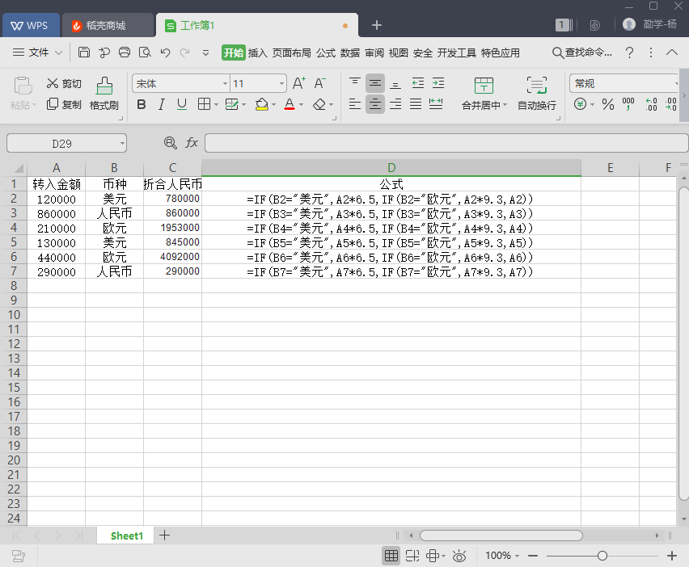Click the Print icon in quick toolbar
This screenshot has width=689, height=567.
tap(125, 52)
